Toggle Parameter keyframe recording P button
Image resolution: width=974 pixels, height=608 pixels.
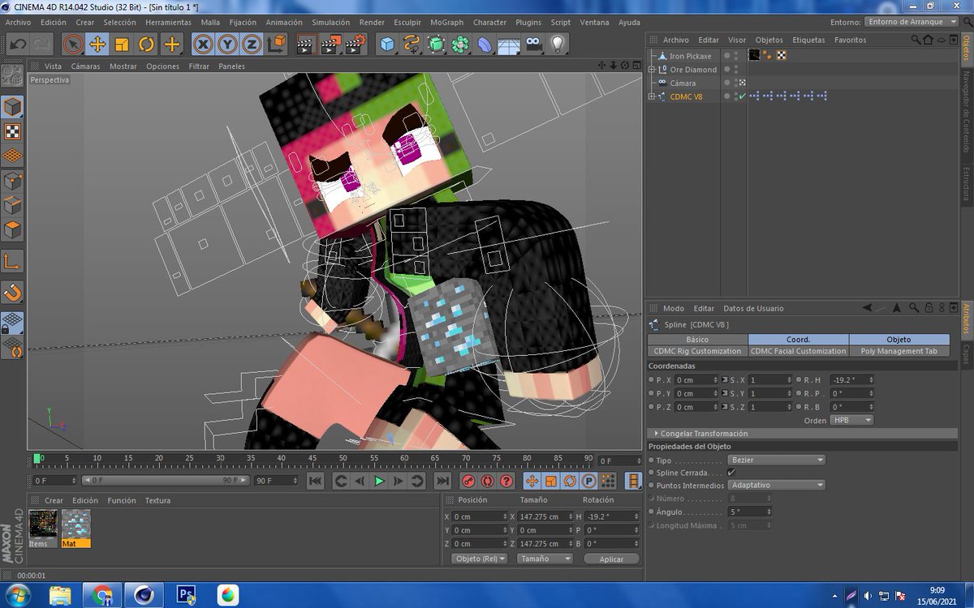589,481
